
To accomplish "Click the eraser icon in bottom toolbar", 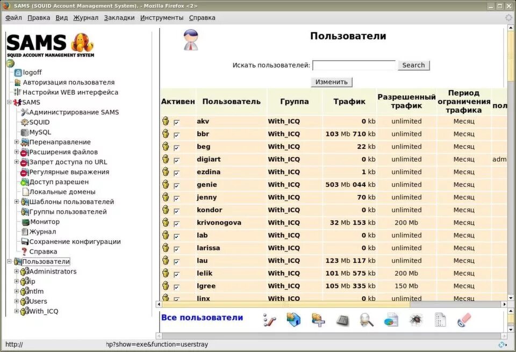I will (x=464, y=320).
